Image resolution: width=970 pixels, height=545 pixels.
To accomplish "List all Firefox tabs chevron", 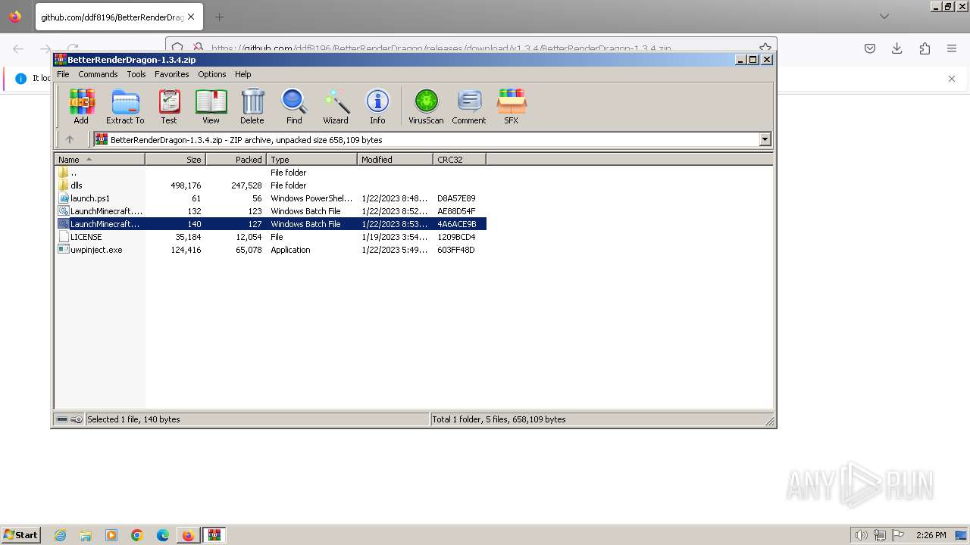I will [x=884, y=17].
